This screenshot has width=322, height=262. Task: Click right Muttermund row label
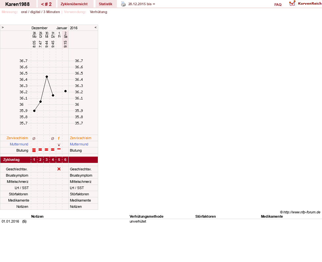tap(79, 144)
